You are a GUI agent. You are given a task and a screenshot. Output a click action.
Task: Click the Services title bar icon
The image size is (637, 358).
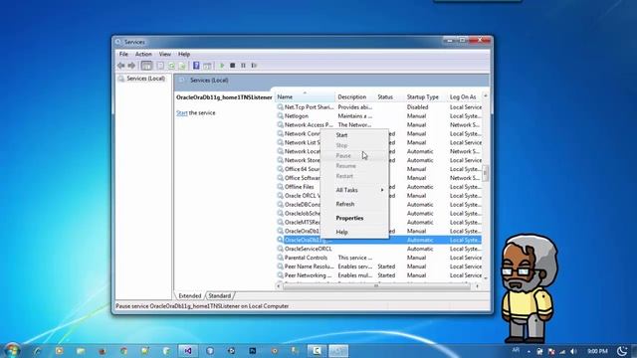pos(118,42)
